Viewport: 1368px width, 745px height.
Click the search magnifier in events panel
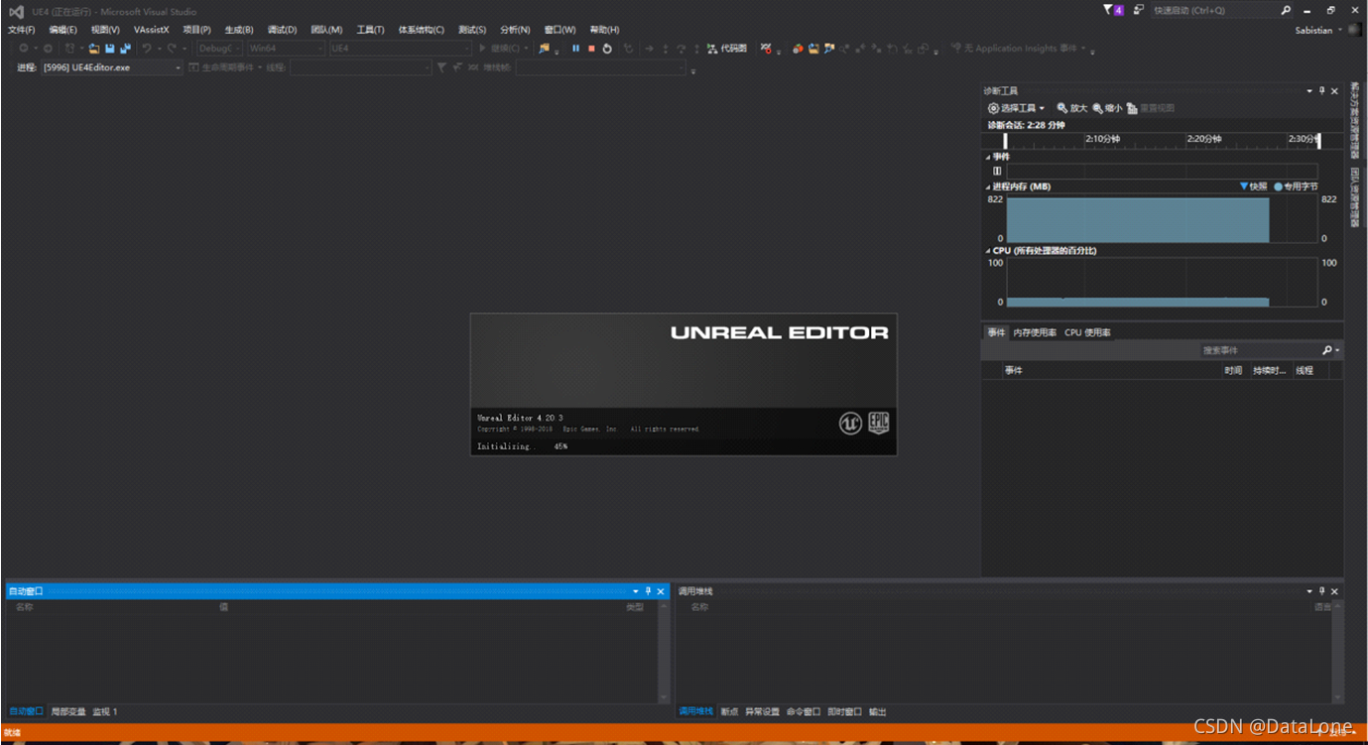point(1327,350)
